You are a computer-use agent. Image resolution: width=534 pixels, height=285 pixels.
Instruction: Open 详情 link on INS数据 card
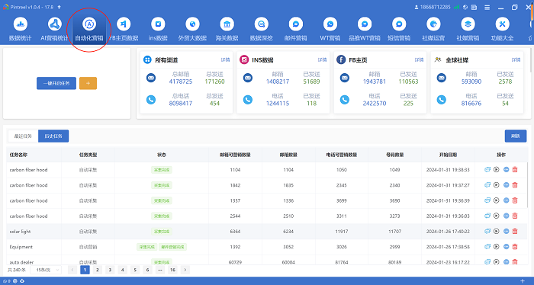click(322, 60)
